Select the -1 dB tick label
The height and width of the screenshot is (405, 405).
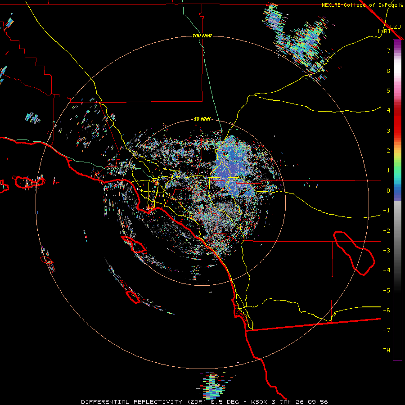tap(387, 211)
